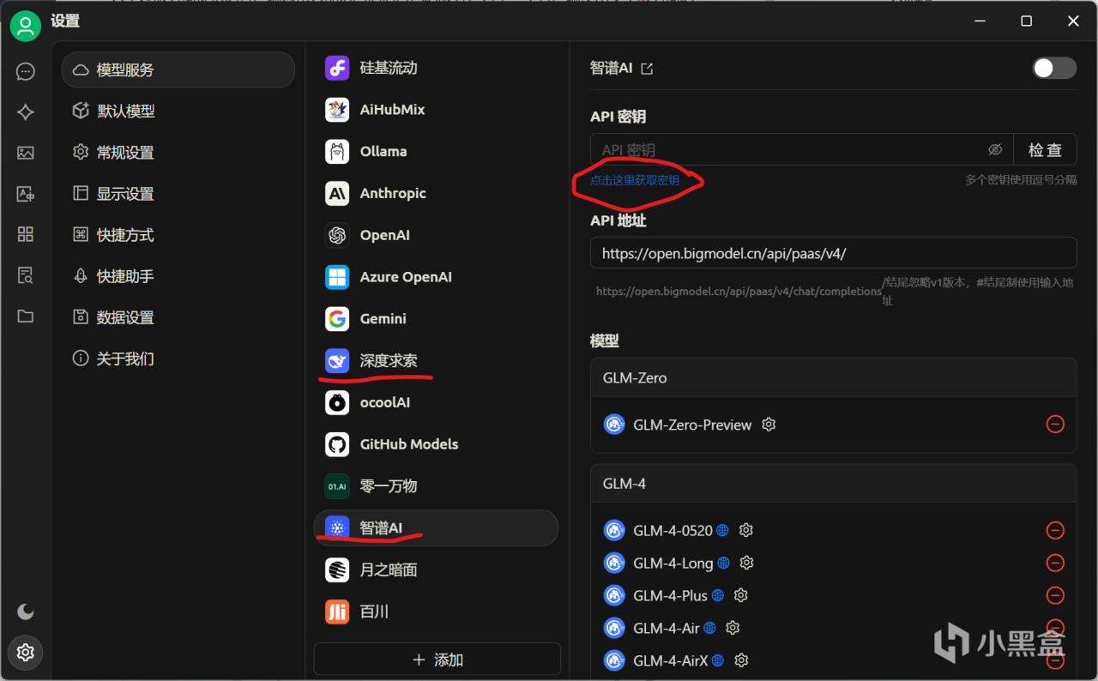Toggle dark mode moon icon

coord(26,612)
